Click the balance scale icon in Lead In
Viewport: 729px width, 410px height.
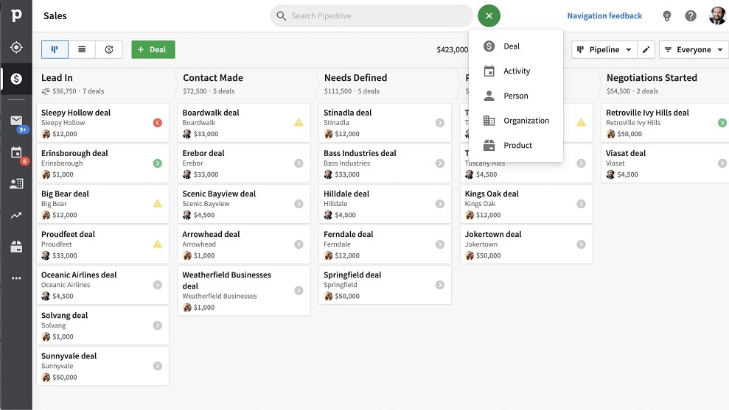[46, 91]
